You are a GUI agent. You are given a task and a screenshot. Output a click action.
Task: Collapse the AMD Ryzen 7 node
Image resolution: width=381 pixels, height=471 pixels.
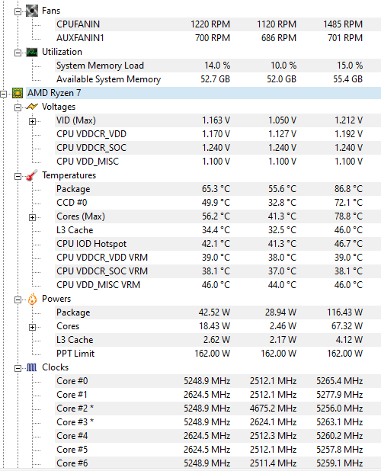pos(3,94)
